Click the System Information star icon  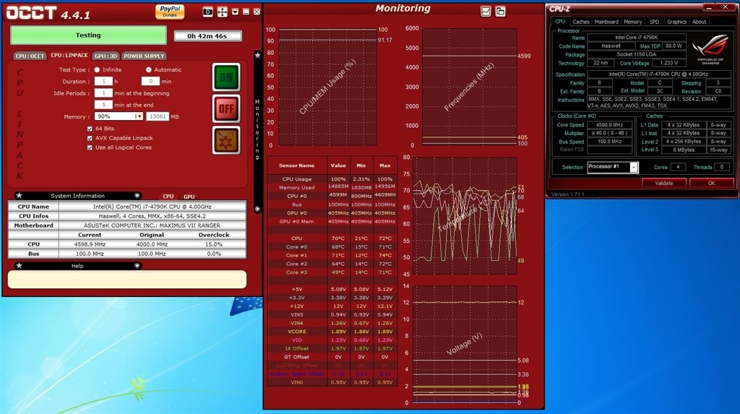click(19, 195)
